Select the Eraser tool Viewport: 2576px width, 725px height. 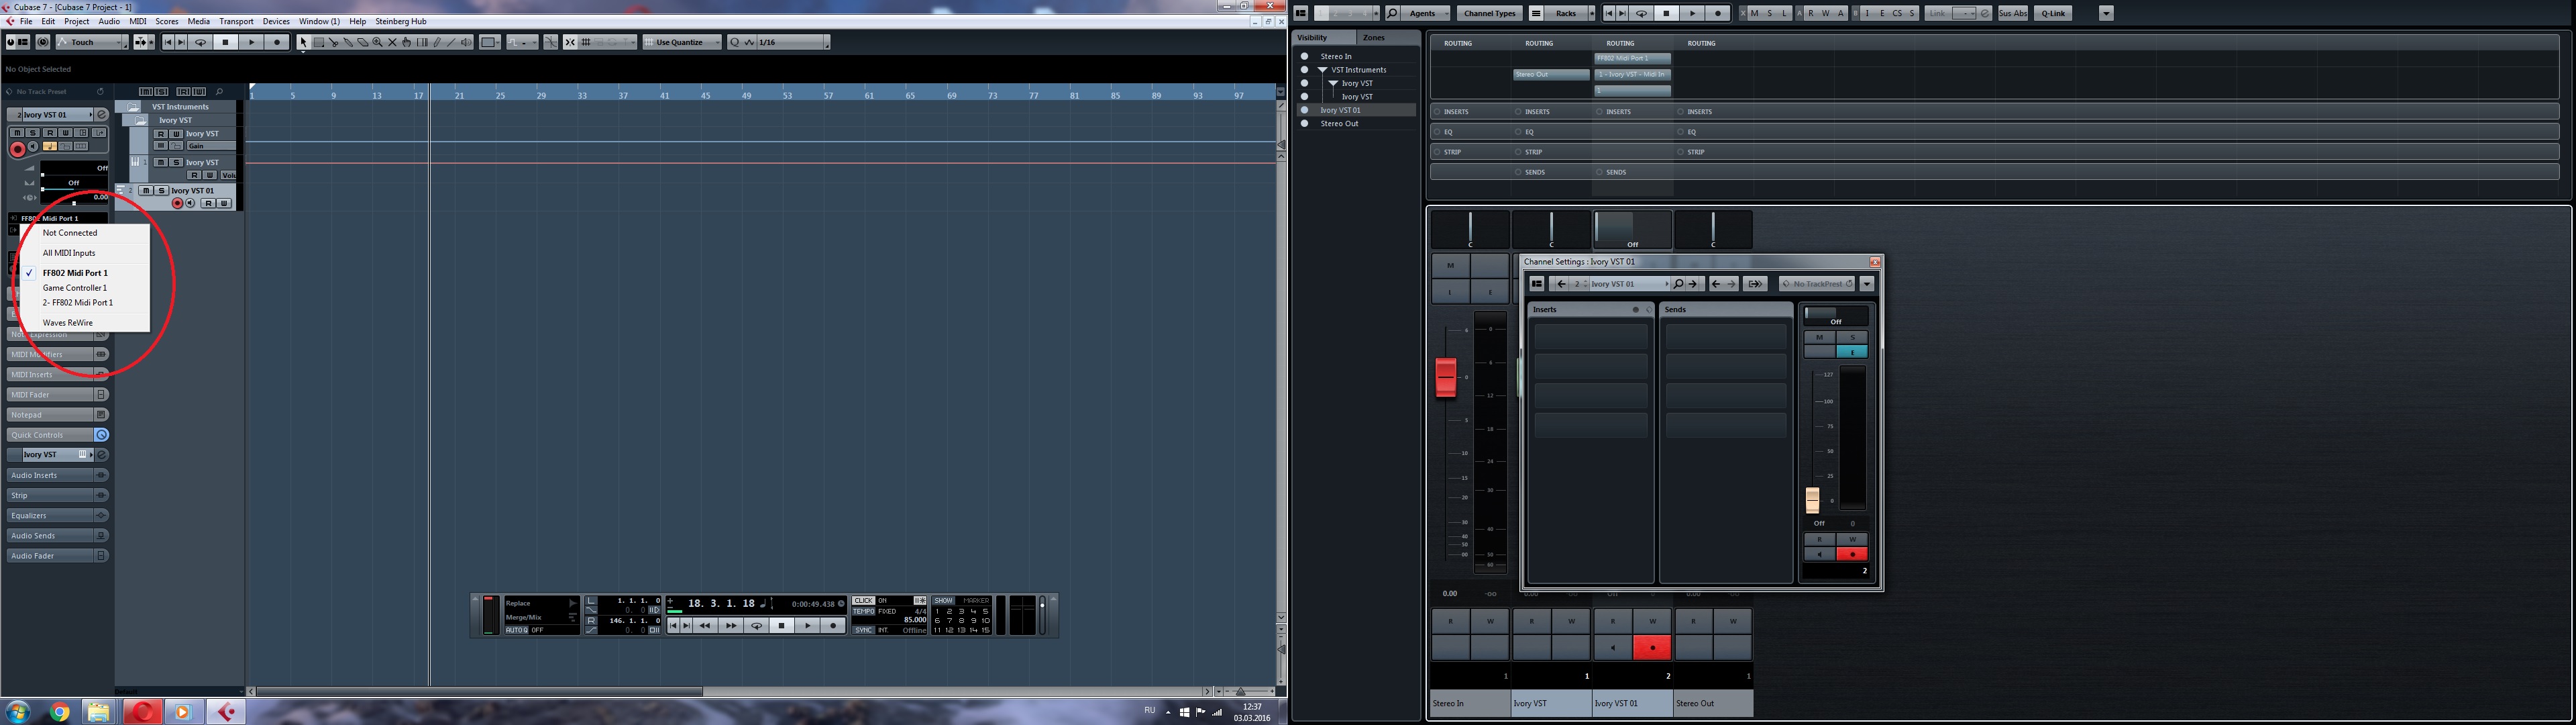363,42
